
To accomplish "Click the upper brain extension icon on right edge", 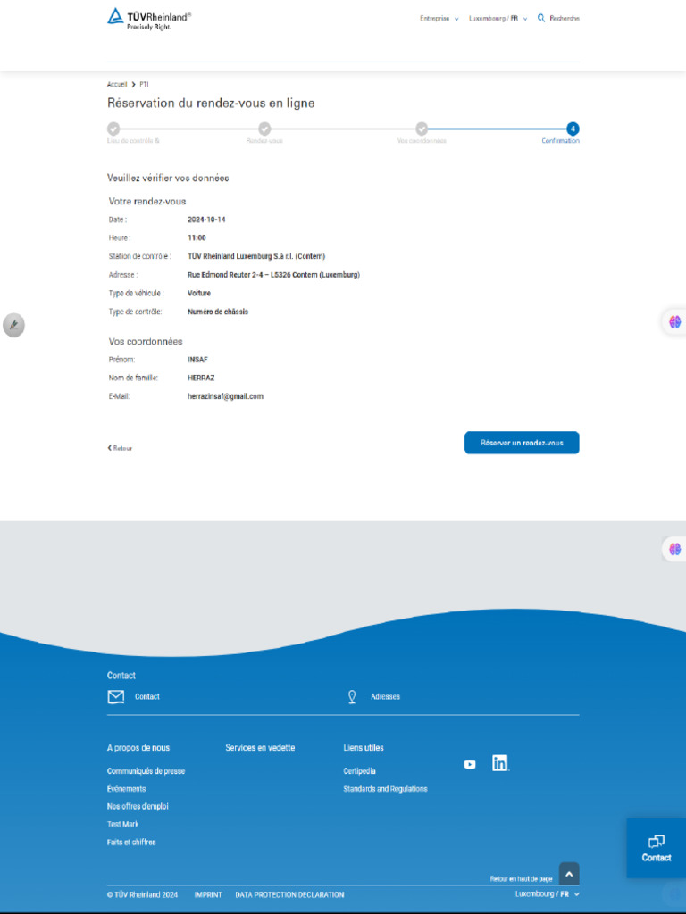I will [x=675, y=321].
